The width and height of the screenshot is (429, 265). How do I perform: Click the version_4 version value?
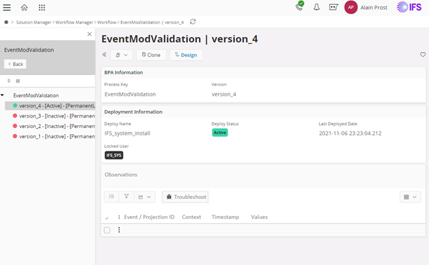pos(224,94)
